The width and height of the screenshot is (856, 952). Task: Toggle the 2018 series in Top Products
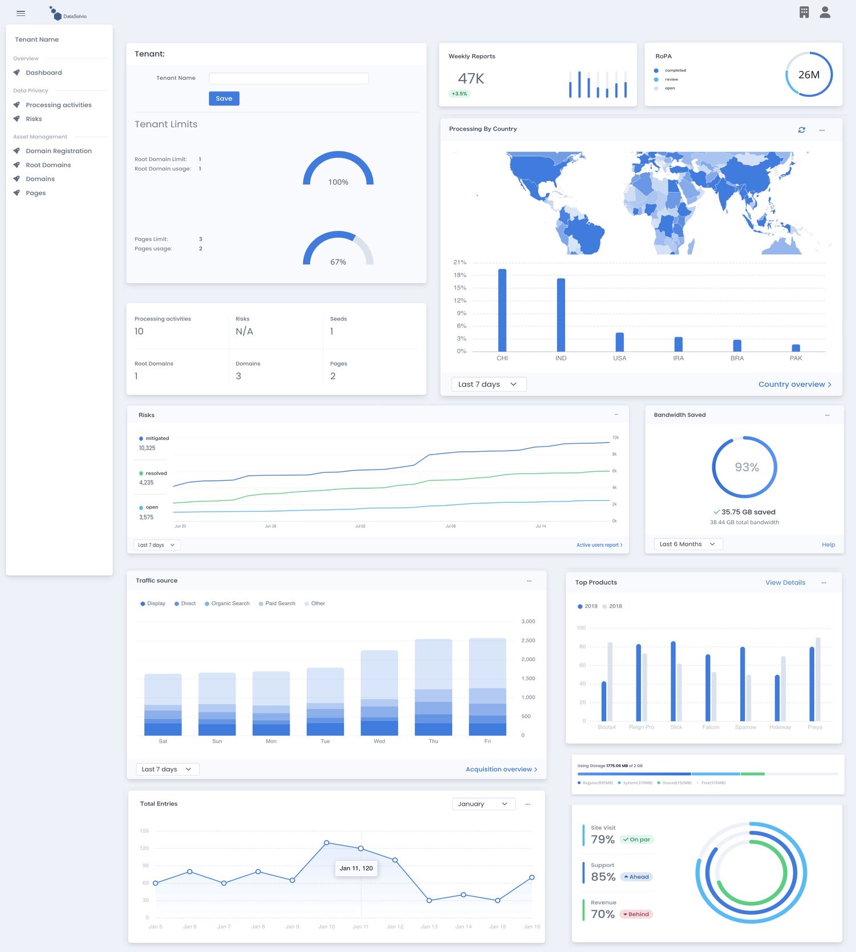point(612,606)
